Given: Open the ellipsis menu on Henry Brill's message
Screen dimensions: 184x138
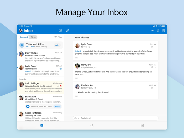Looking at the screenshot, I should click(x=155, y=67).
